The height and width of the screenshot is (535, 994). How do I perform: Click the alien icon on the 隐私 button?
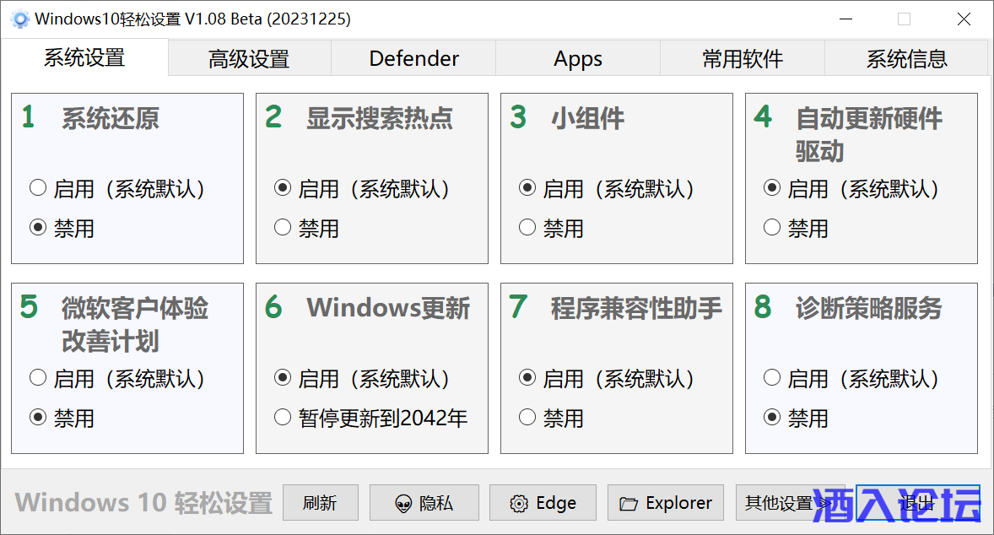click(x=403, y=504)
